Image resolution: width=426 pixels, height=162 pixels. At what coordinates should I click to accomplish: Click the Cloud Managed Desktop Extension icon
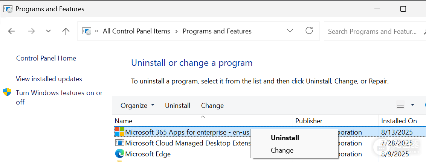click(119, 143)
